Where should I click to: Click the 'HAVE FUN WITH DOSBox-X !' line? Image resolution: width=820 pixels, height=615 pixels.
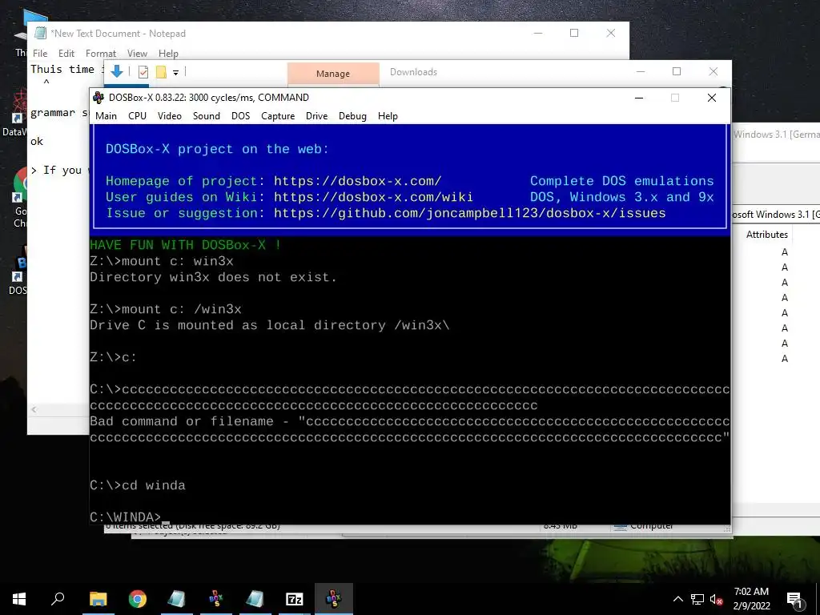(185, 245)
